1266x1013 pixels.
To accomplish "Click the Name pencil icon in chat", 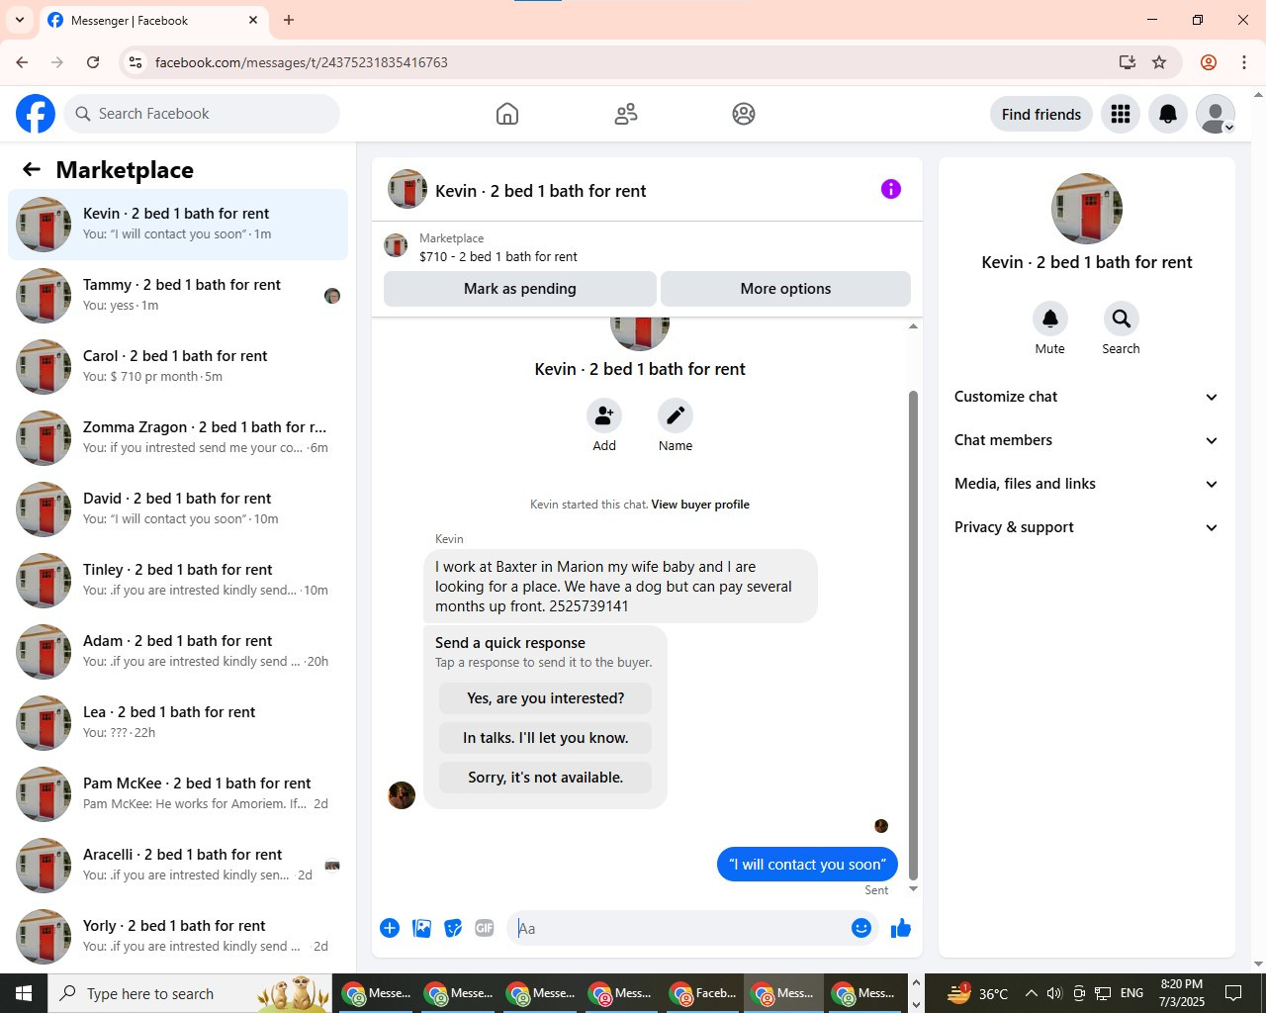I will click(676, 415).
